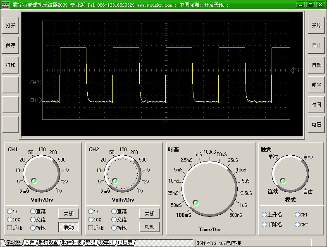Open the 系统设置 tab
Viewport: 327px width, 247px height.
coord(48,242)
